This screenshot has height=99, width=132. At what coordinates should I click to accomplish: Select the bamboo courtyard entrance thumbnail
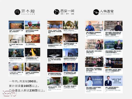(x=70, y=81)
